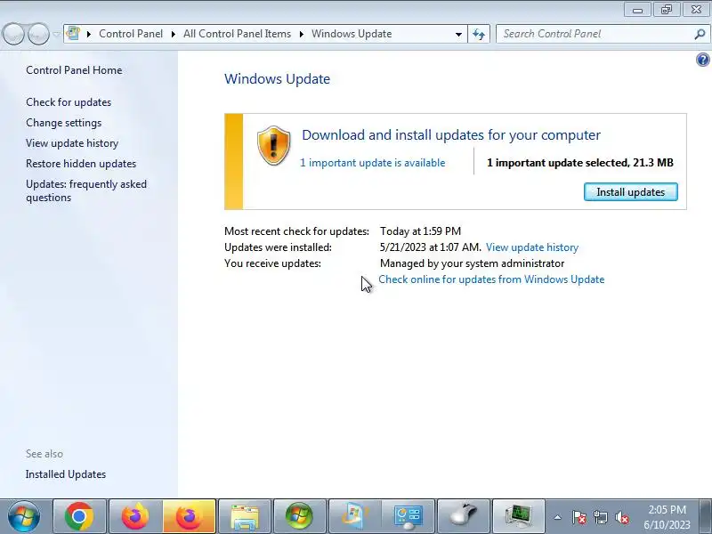Open View update history in the sidebar
The height and width of the screenshot is (534, 712).
tap(72, 143)
